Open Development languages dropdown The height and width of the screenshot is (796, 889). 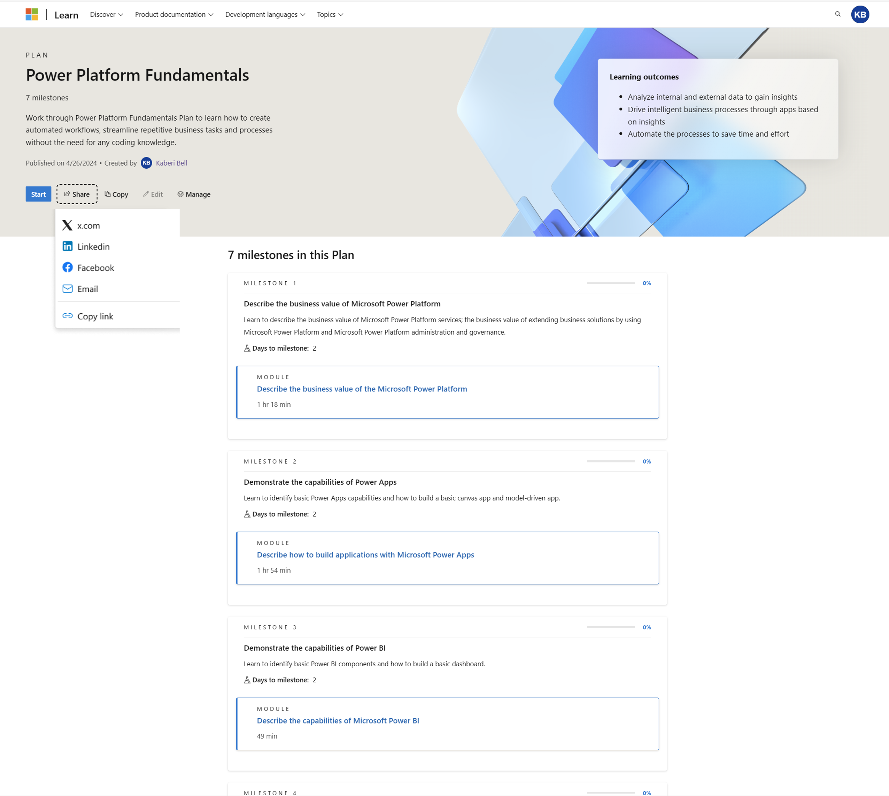pyautogui.click(x=265, y=14)
